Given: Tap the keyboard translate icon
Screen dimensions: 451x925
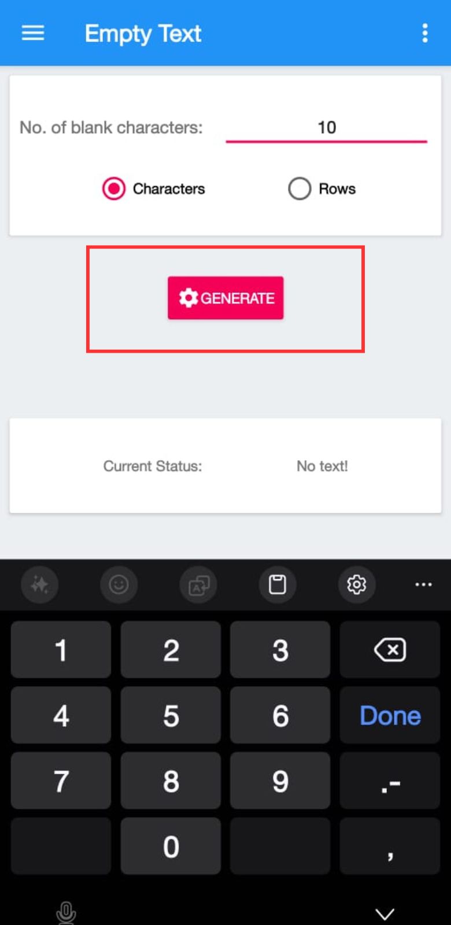Looking at the screenshot, I should pos(198,585).
